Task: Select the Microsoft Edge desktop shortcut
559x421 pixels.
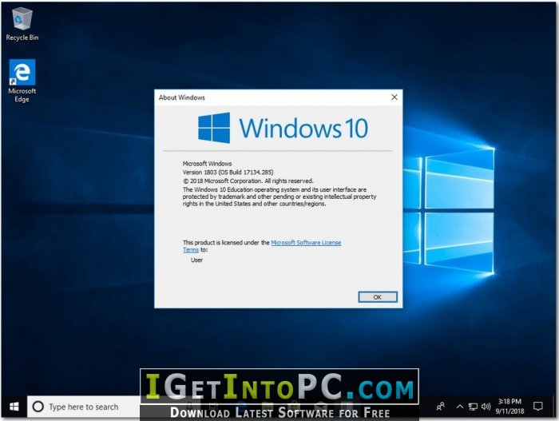Action: (22, 81)
